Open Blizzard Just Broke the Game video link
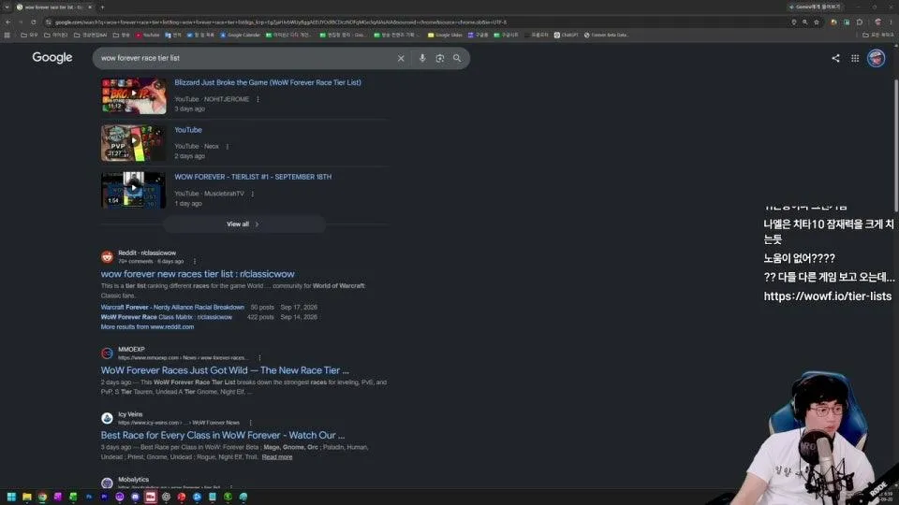Viewport: 899px width, 505px height. pos(268,82)
